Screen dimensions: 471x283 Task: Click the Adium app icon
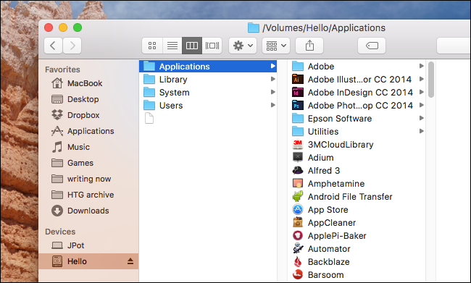[298, 157]
